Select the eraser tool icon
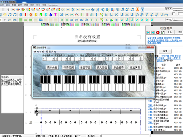Screen dimensions: 183x137 coord(5,15)
